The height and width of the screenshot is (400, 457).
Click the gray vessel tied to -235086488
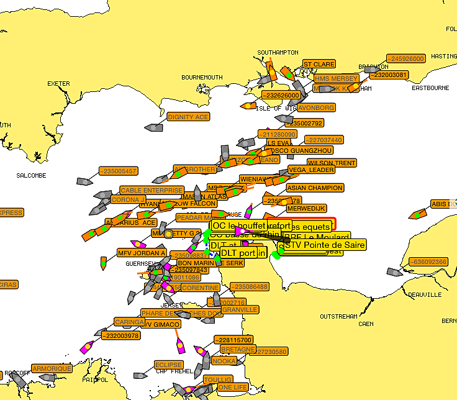[217, 298]
